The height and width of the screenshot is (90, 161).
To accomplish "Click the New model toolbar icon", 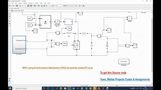I will 10,6.
